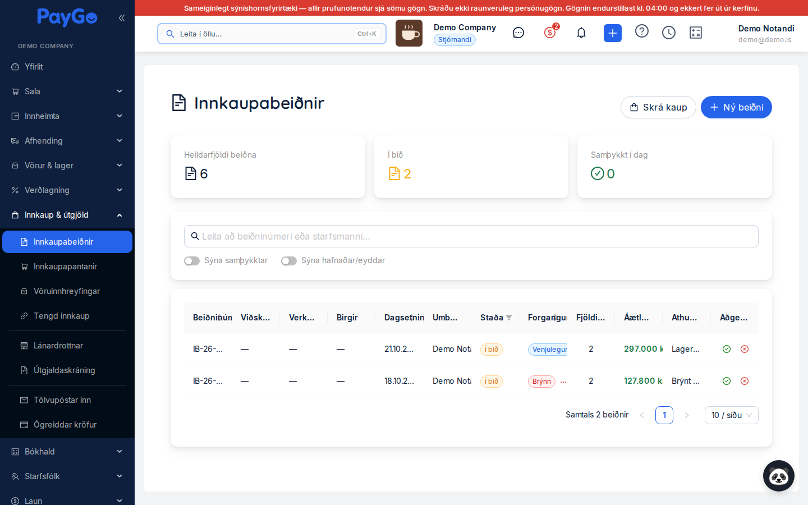808x505 pixels.
Task: Click the blue plus quick-create button
Action: tap(613, 33)
